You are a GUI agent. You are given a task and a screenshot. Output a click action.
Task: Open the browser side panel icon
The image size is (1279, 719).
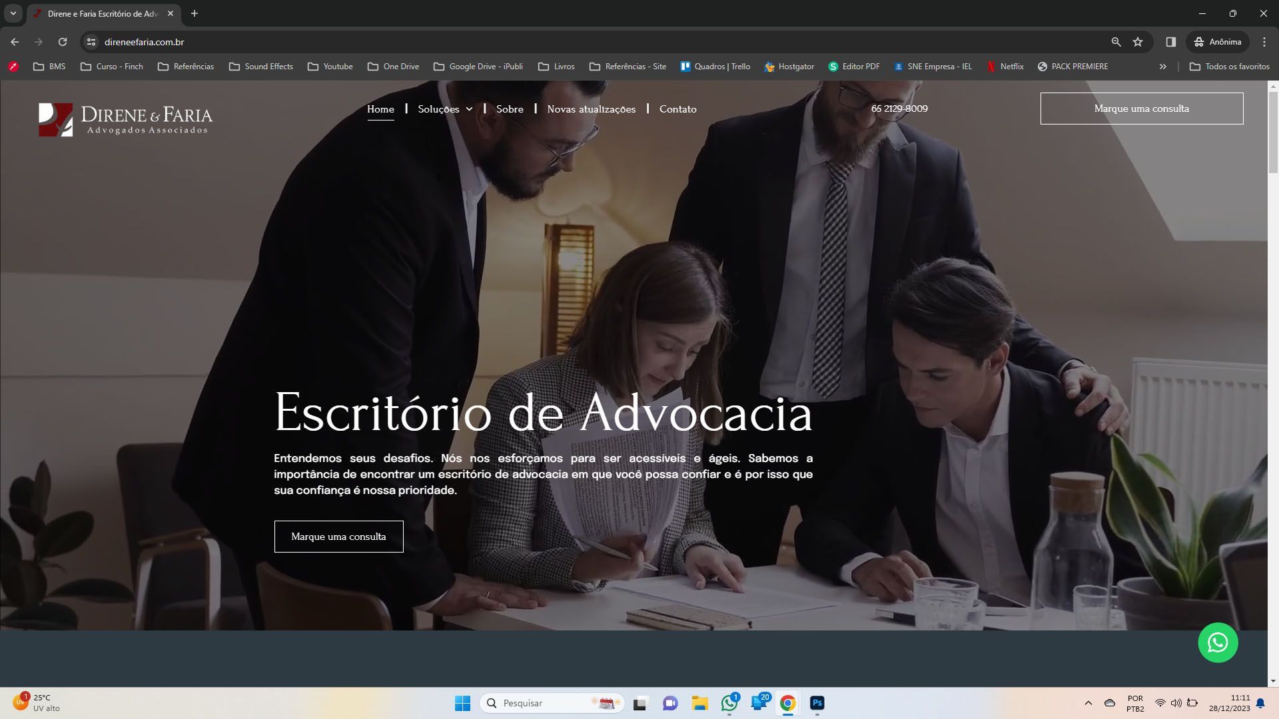tap(1170, 42)
